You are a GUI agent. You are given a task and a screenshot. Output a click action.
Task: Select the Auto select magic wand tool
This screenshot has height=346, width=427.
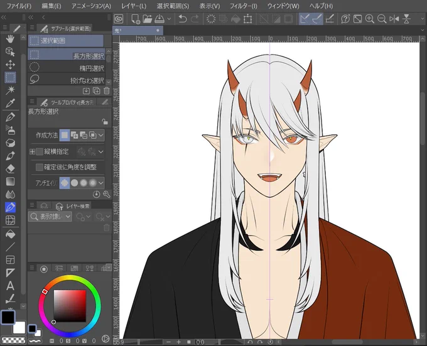coord(10,90)
